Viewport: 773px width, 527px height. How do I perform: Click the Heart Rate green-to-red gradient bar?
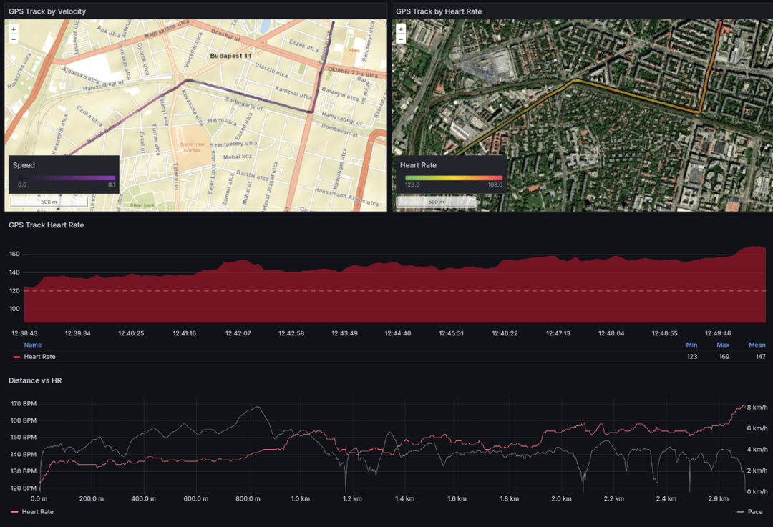pos(454,177)
